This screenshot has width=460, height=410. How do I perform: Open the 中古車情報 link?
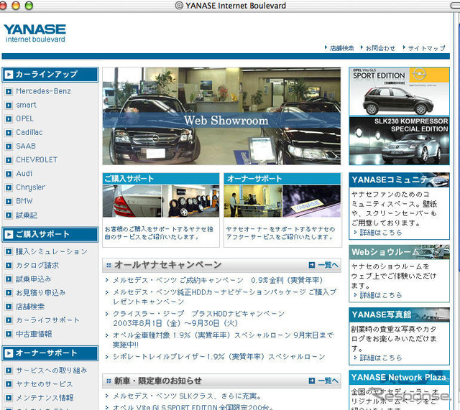coord(34,334)
